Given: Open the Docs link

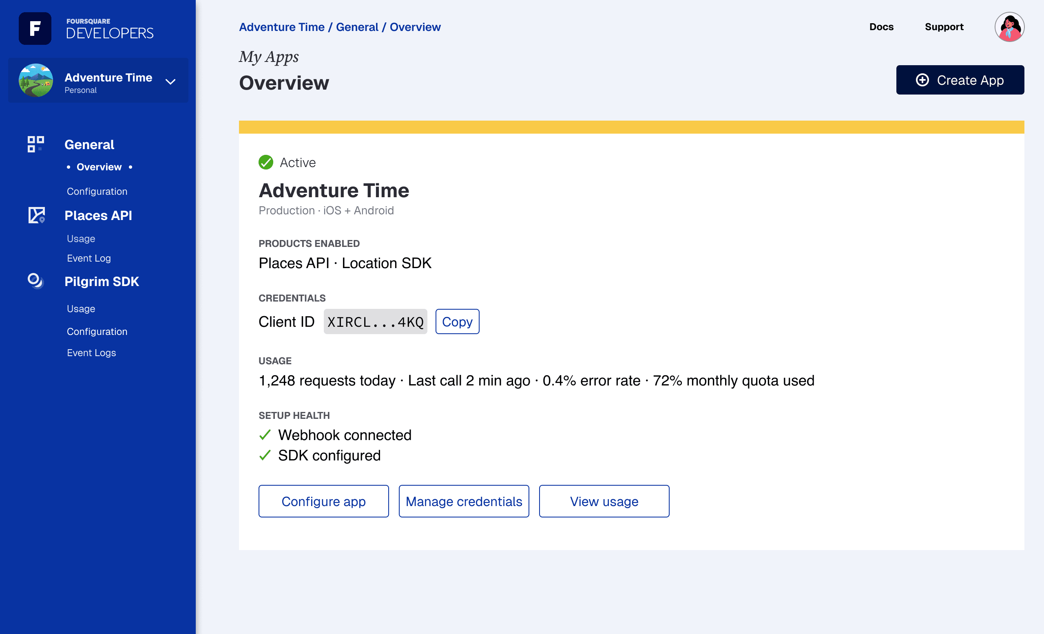Looking at the screenshot, I should click(881, 26).
